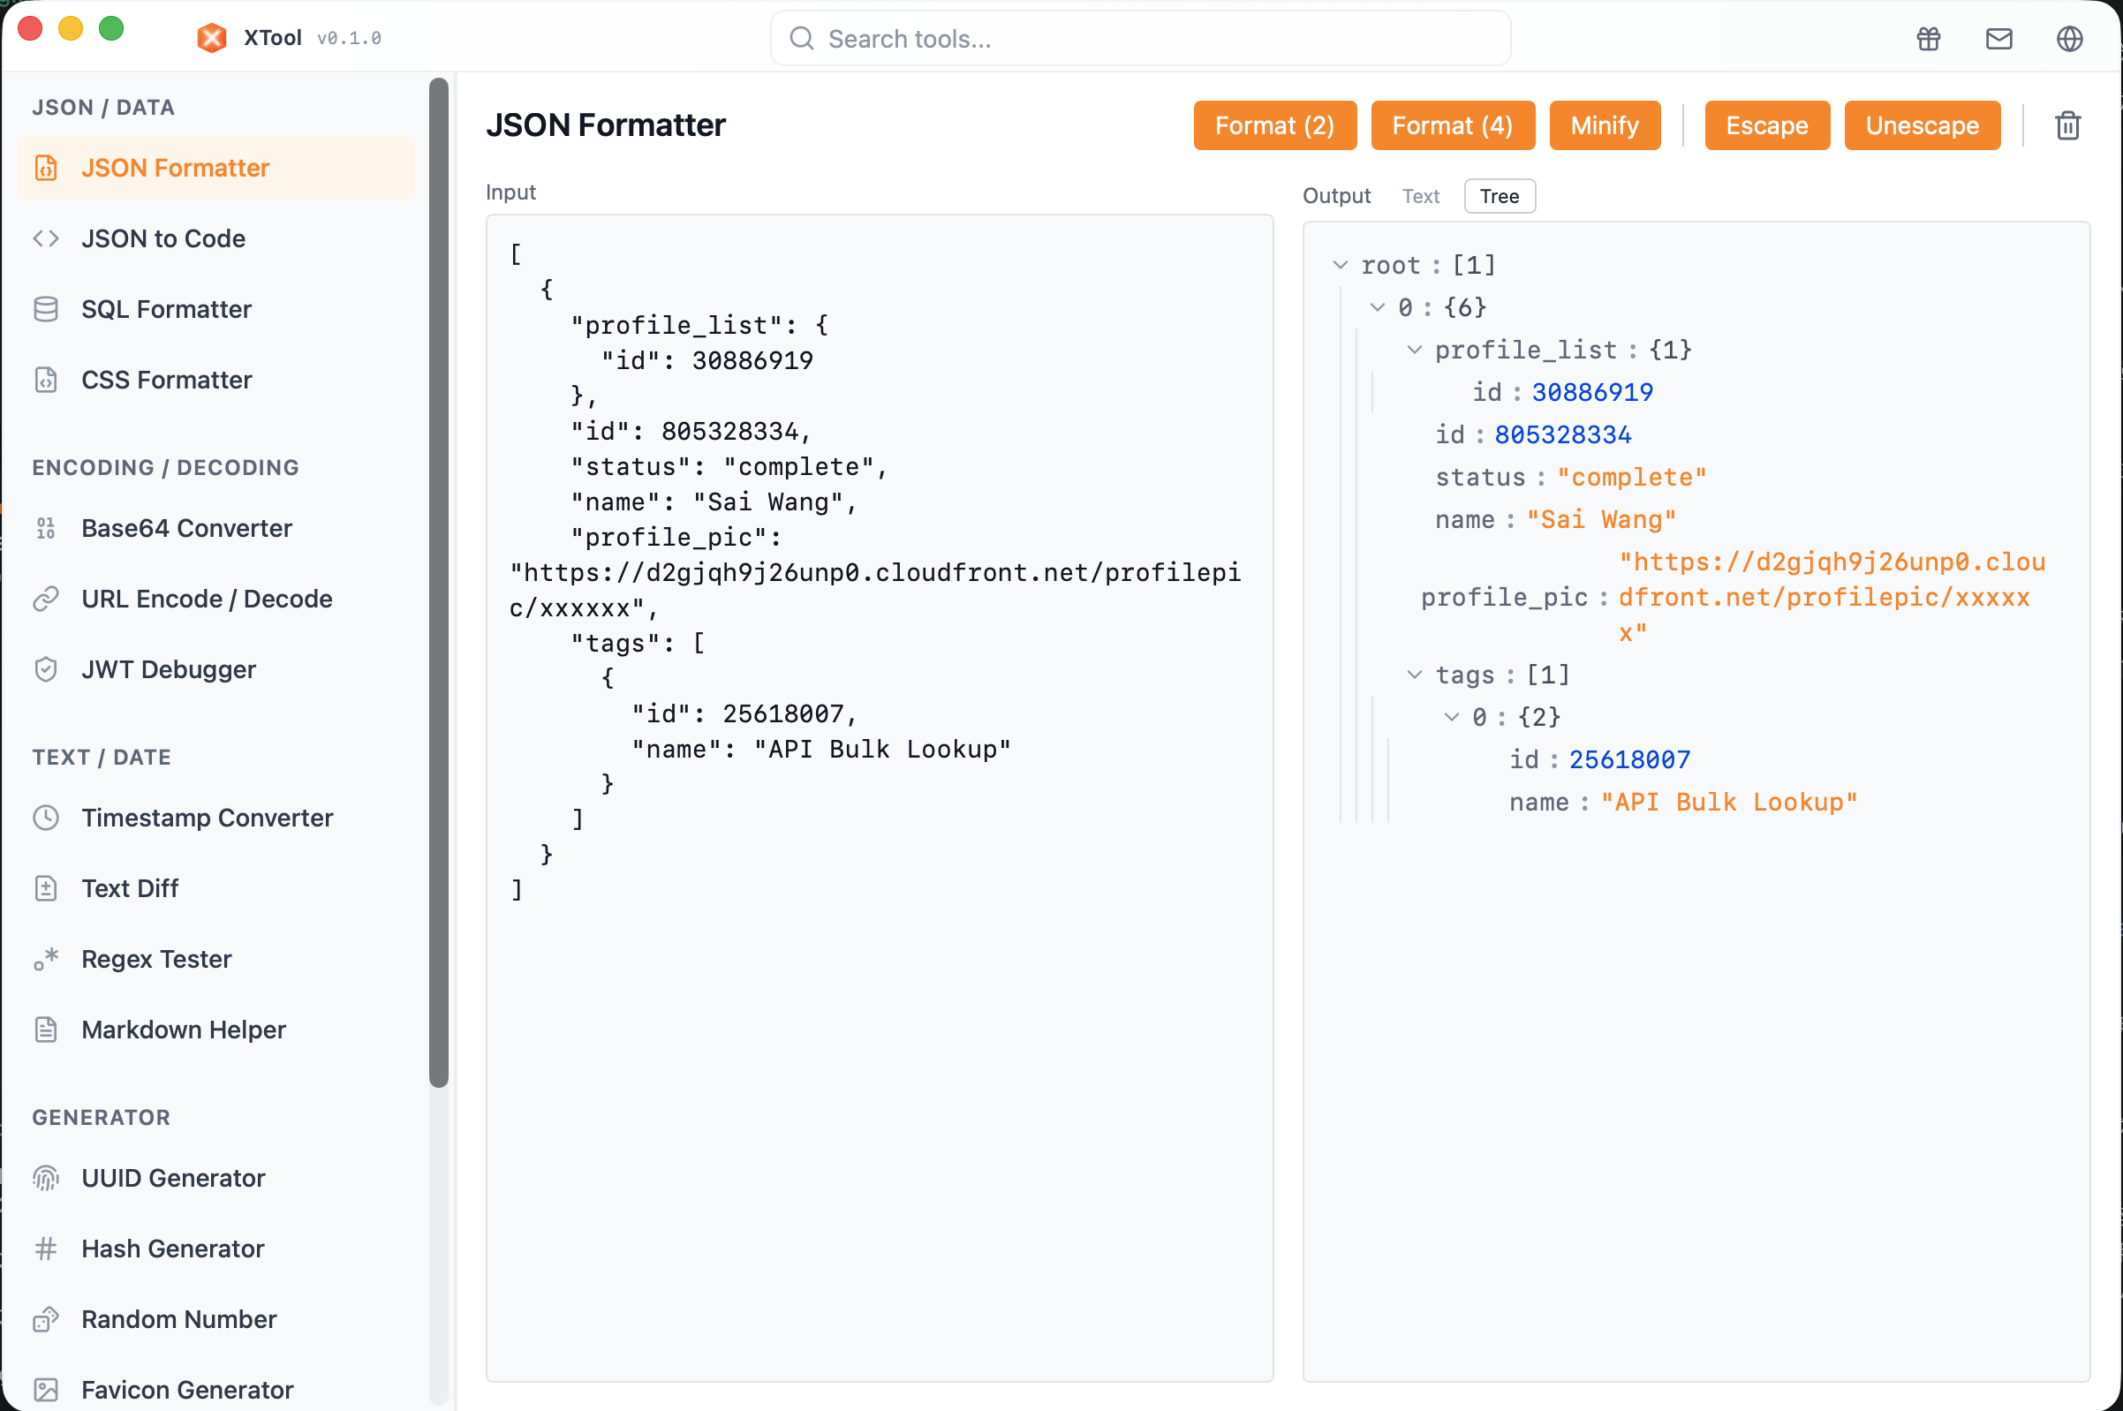The height and width of the screenshot is (1411, 2123).
Task: Open the globe language icon
Action: (2069, 39)
